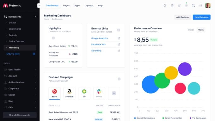Open the Google Analytics external link icon
The height and width of the screenshot is (121, 215).
119,38
